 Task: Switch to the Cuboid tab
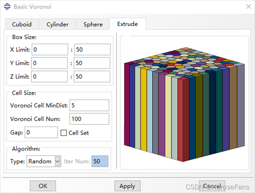click(x=22, y=24)
